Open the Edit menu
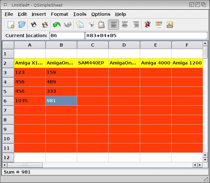210x183 pixels. pyautogui.click(x=22, y=14)
